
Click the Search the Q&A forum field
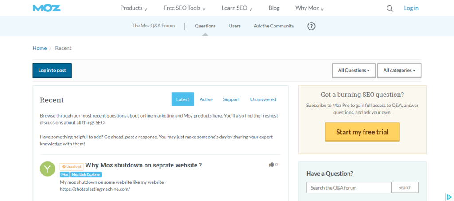click(348, 188)
